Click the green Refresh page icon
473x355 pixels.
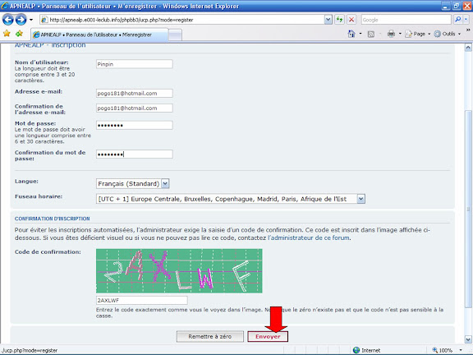coord(340,20)
